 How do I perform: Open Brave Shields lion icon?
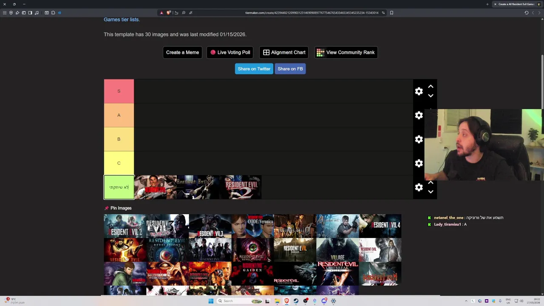pos(168,13)
